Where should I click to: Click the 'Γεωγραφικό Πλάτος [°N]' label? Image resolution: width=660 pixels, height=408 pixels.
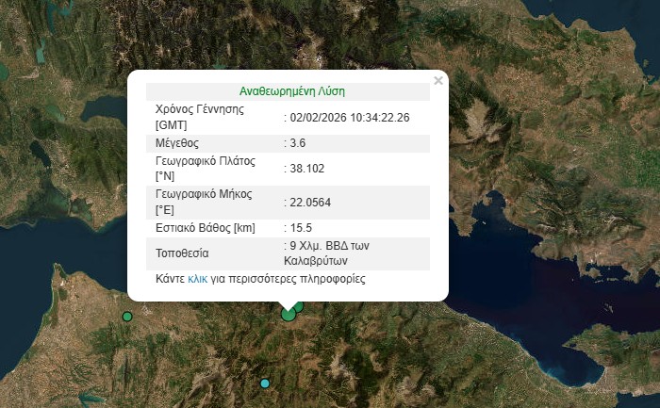coord(205,168)
